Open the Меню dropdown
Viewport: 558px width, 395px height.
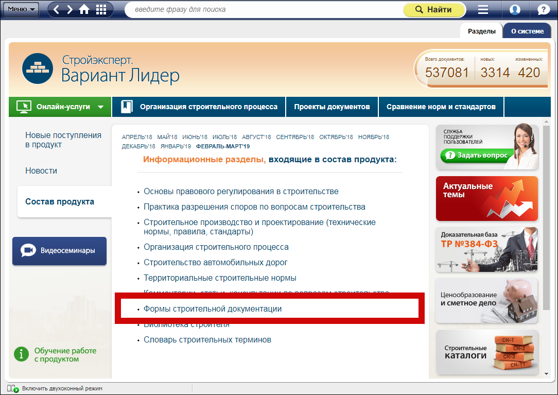[x=21, y=9]
